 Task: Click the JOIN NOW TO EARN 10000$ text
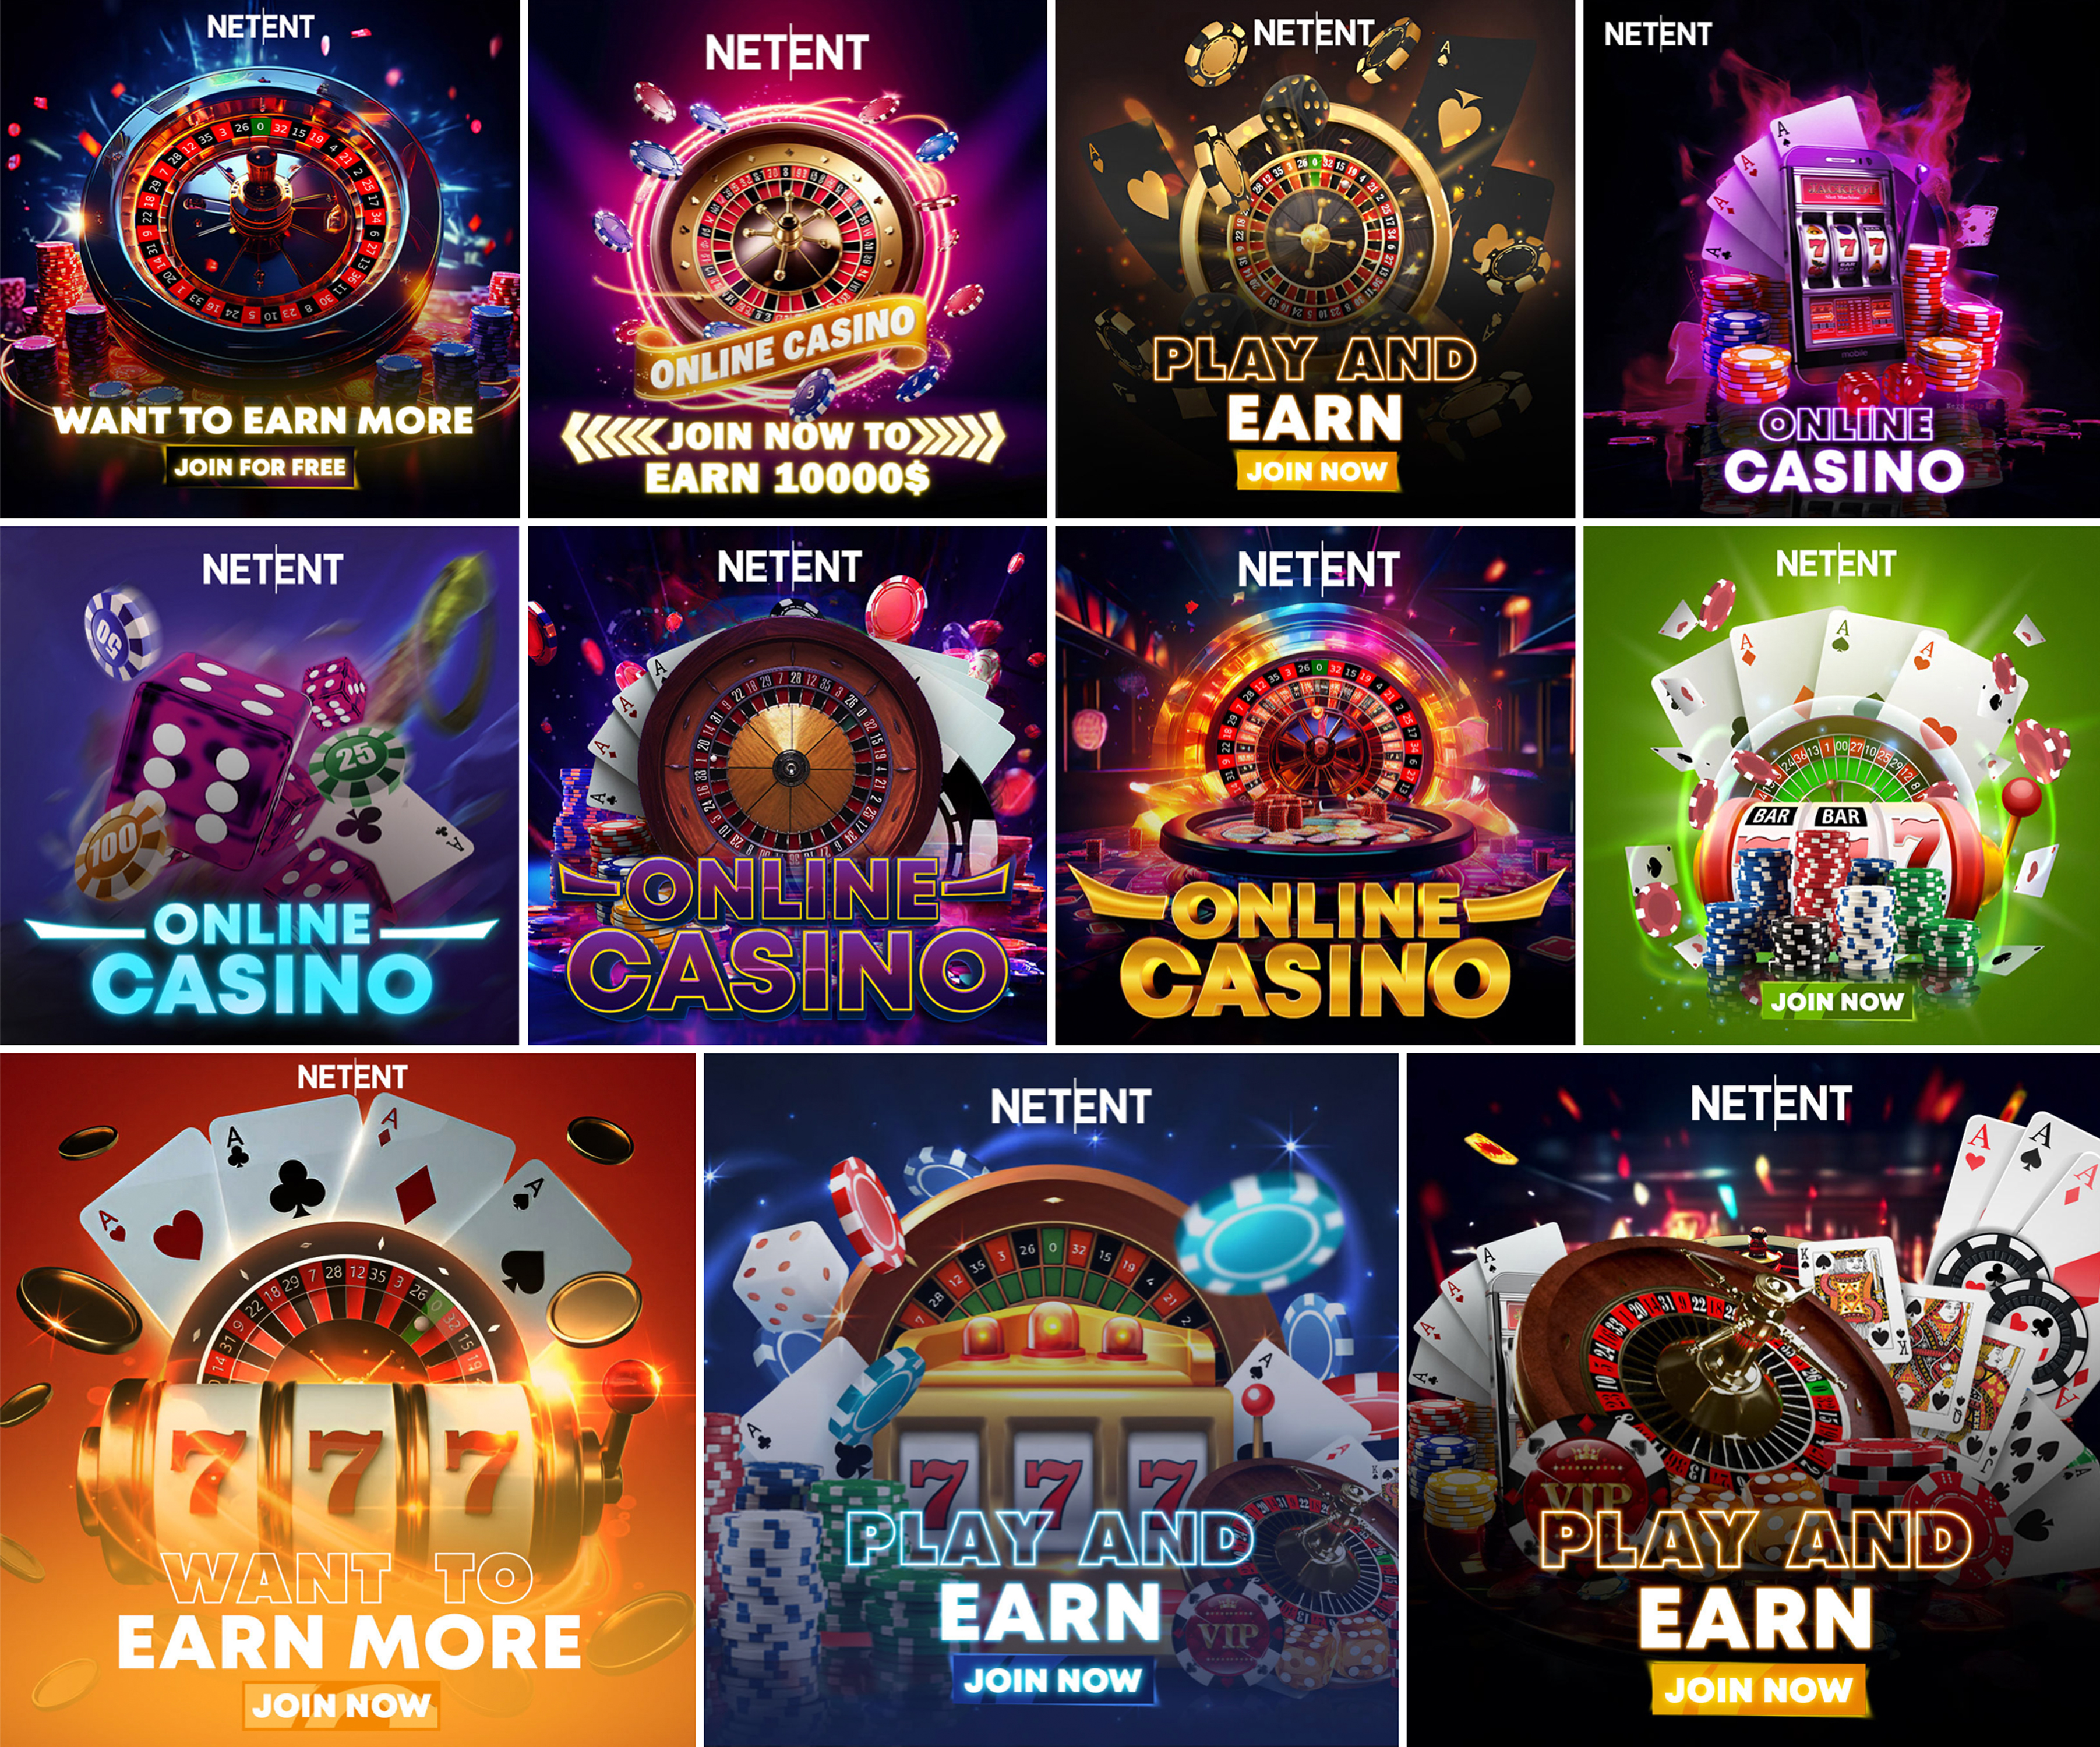(x=786, y=457)
